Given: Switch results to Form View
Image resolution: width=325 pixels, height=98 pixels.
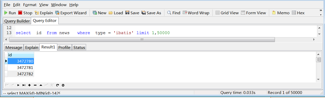Looking at the screenshot, I should coord(254,13).
